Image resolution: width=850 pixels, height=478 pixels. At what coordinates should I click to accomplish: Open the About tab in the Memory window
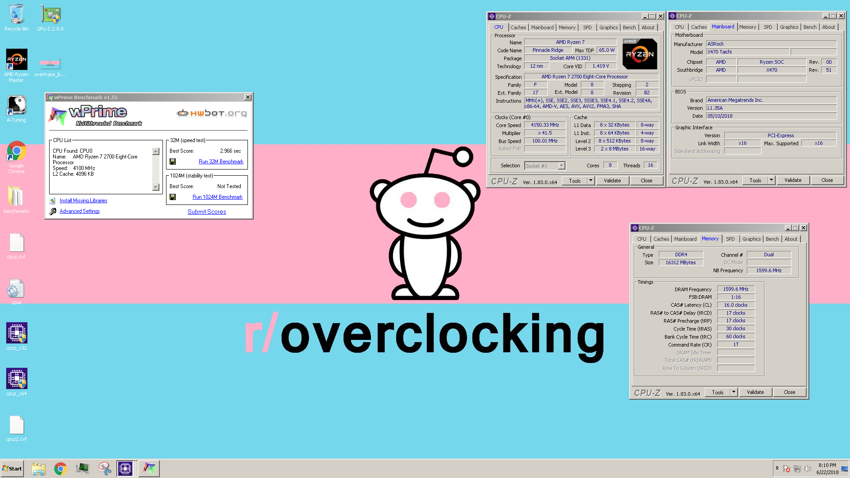coord(791,239)
